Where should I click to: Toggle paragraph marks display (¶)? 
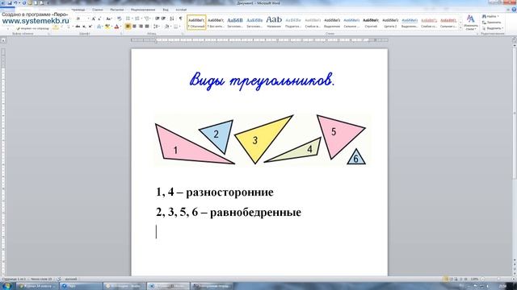(x=180, y=19)
